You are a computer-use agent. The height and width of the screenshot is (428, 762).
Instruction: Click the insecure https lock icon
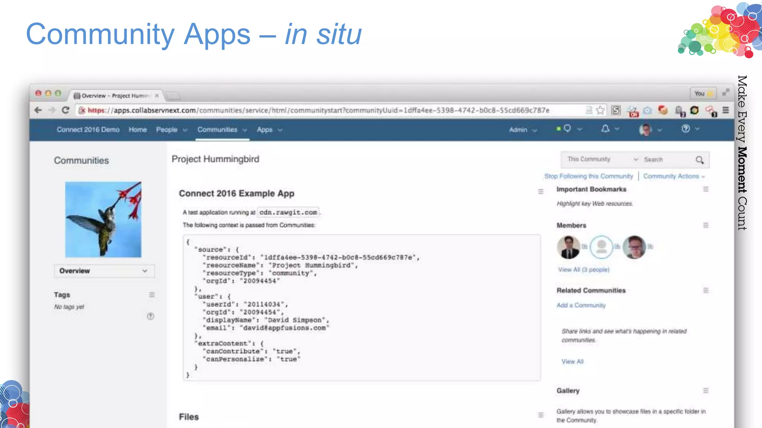click(82, 110)
